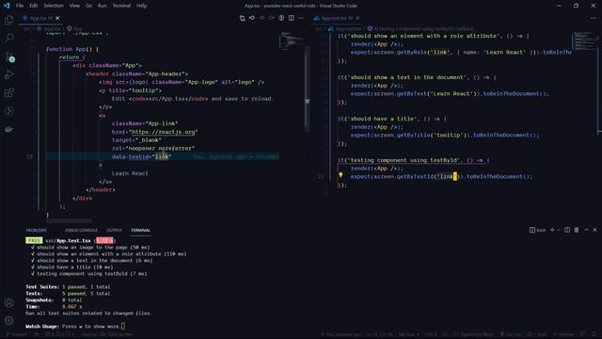Open the File menu
This screenshot has height=339, width=602.
coord(20,6)
